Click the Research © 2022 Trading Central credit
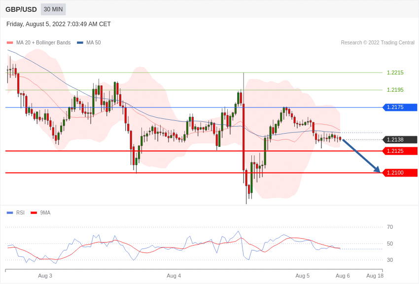Viewport: 419px width, 284px height. (378, 43)
